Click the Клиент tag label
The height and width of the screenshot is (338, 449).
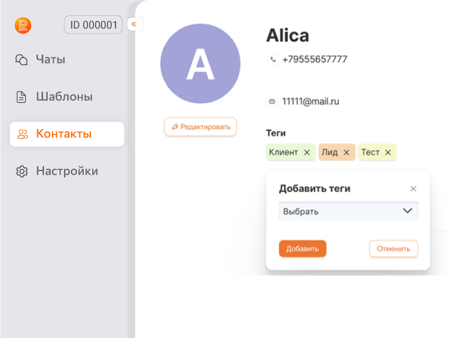pos(283,152)
